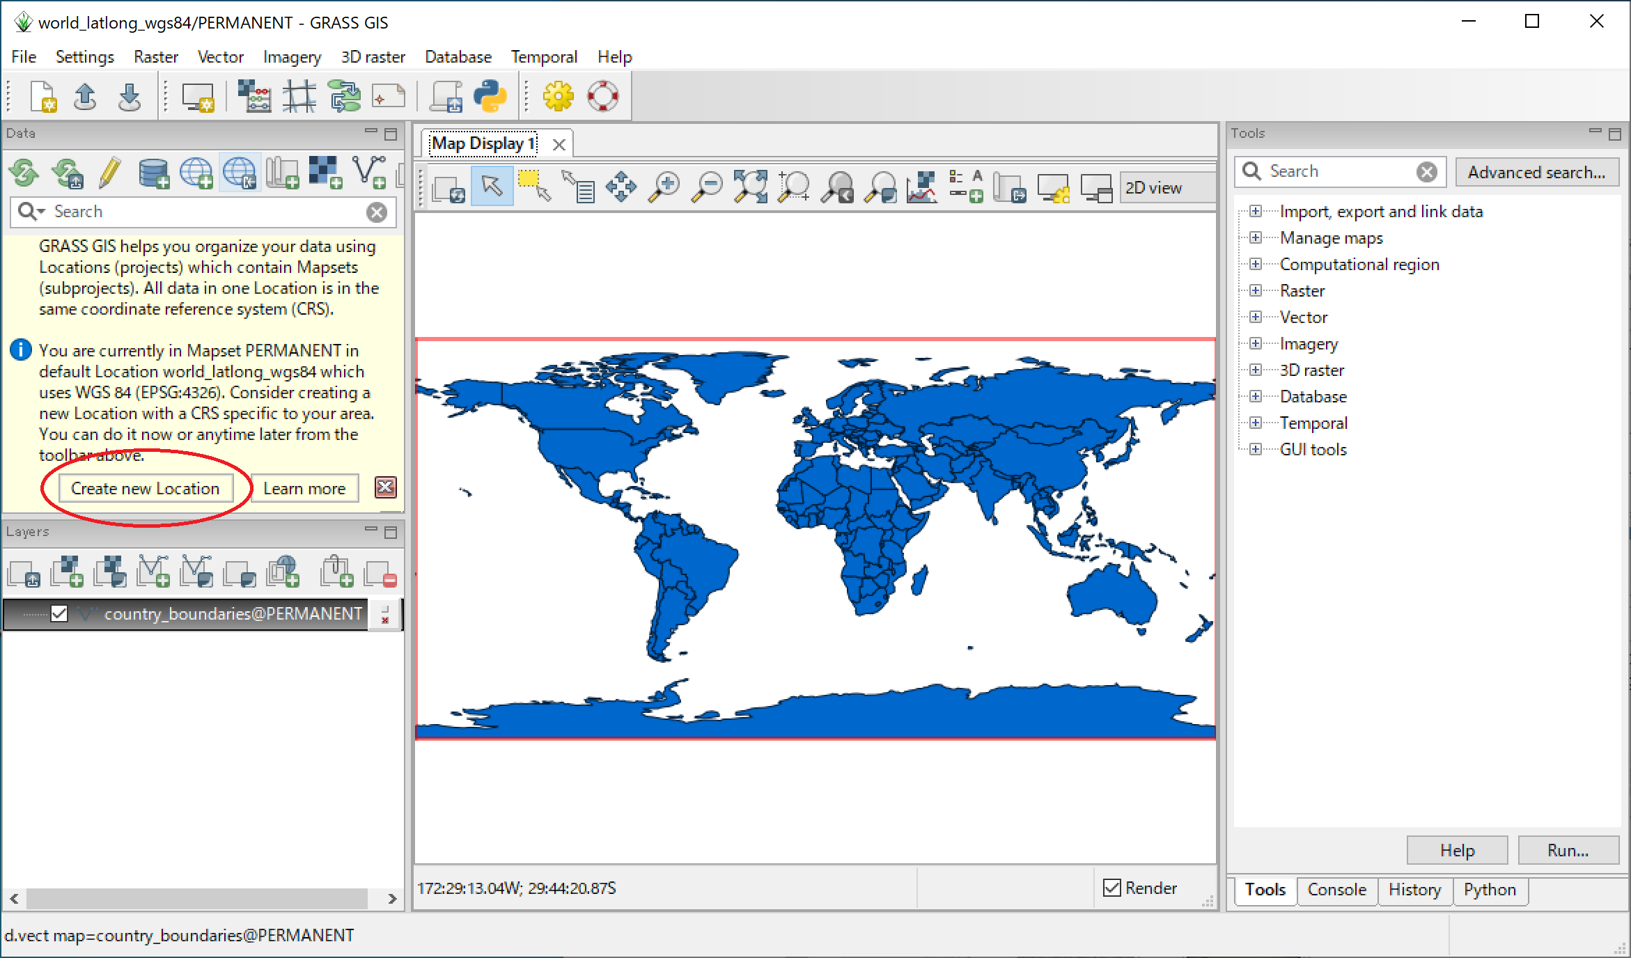Select the Pan tool in map toolbar
The height and width of the screenshot is (958, 1631).
pos(621,187)
